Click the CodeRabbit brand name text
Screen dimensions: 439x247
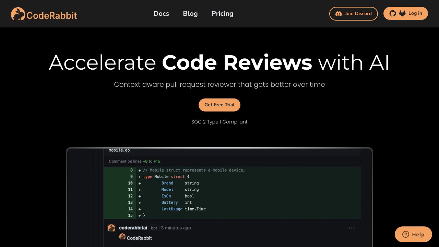pos(51,15)
